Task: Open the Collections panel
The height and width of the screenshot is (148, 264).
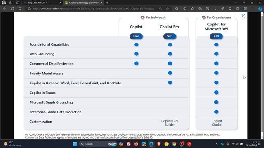Action: (x=200, y=9)
